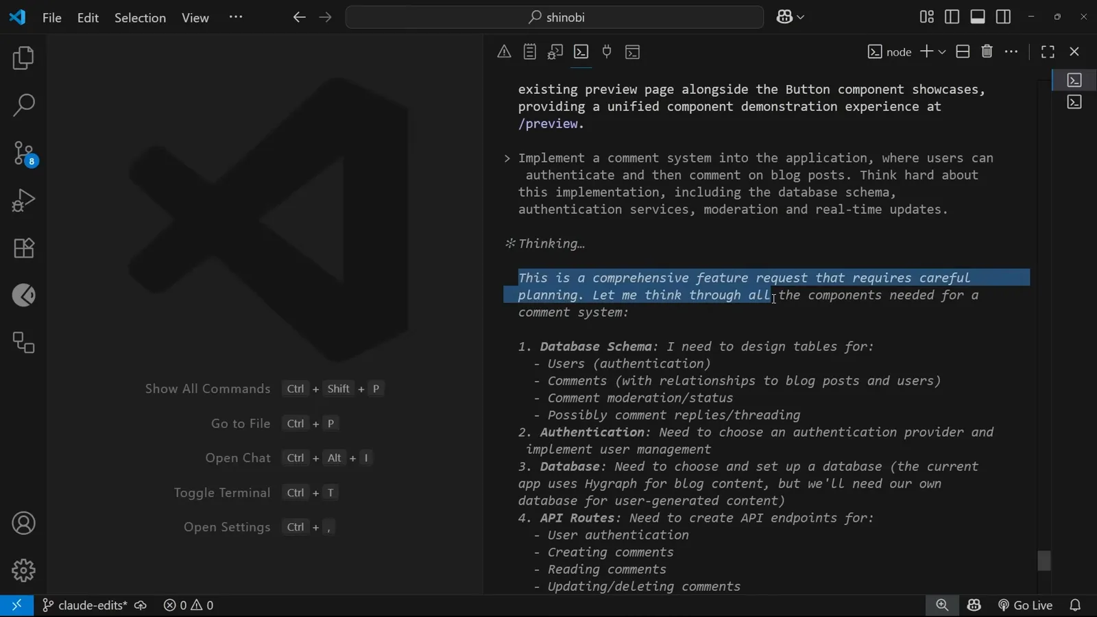
Task: Click 'API Routes' heading in terminal output
Action: tap(577, 518)
